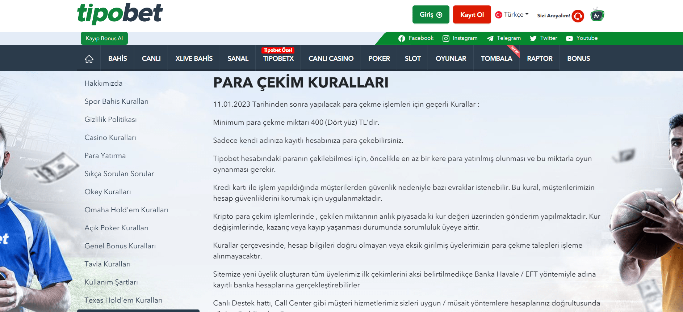
Task: Click the red Kayıt Ol button
Action: (472, 15)
